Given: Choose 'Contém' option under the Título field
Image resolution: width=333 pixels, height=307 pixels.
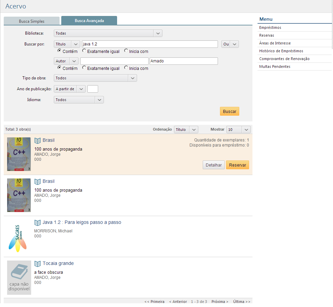Looking at the screenshot, I should coord(60,51).
